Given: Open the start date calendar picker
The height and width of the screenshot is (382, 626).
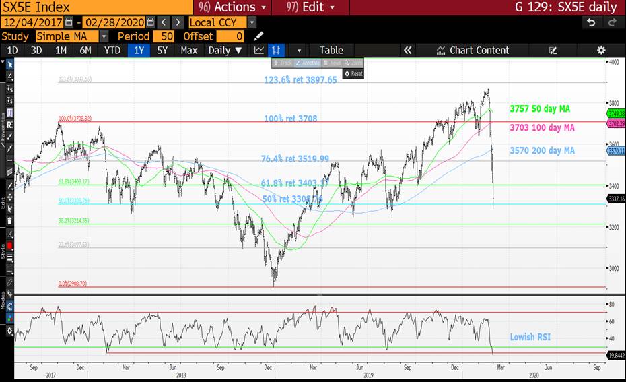Looking at the screenshot, I should tap(69, 22).
